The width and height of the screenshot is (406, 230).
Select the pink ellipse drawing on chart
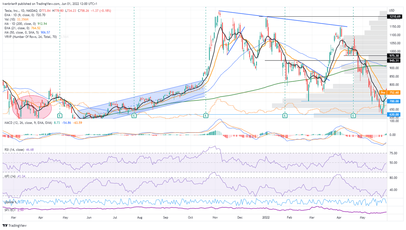click(x=32, y=107)
